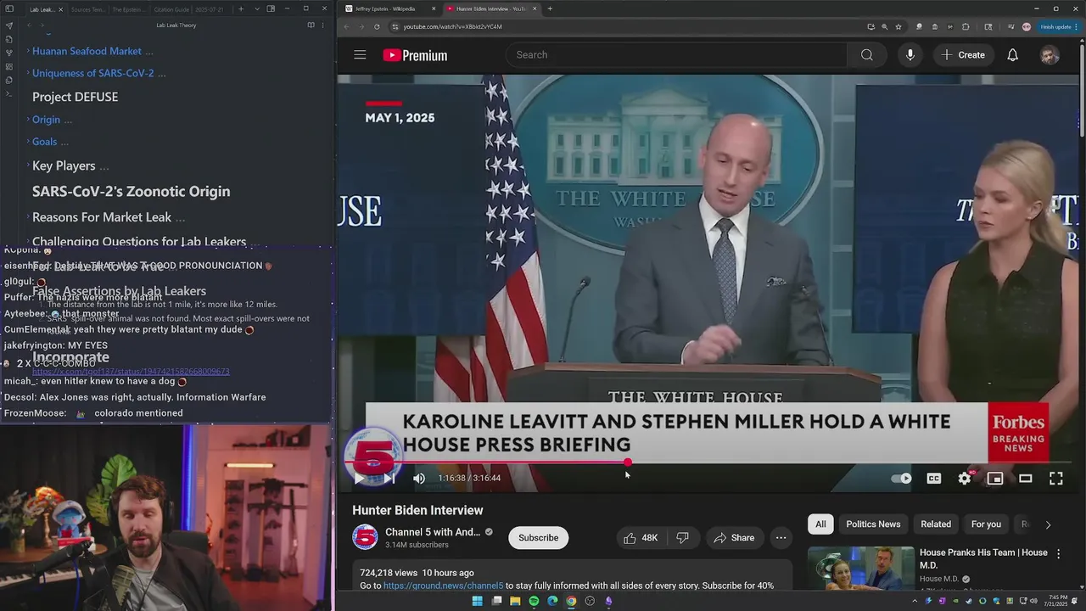
Task: Switch to Citation Guide tab in Obsidian
Action: (x=171, y=9)
